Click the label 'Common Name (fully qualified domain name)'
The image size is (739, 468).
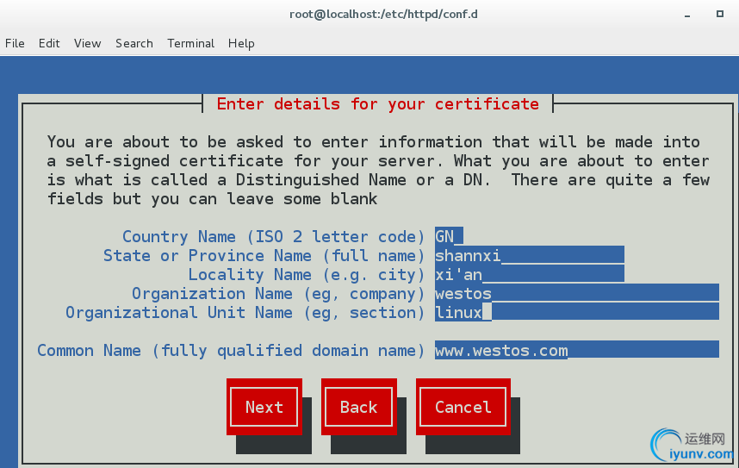pos(231,350)
